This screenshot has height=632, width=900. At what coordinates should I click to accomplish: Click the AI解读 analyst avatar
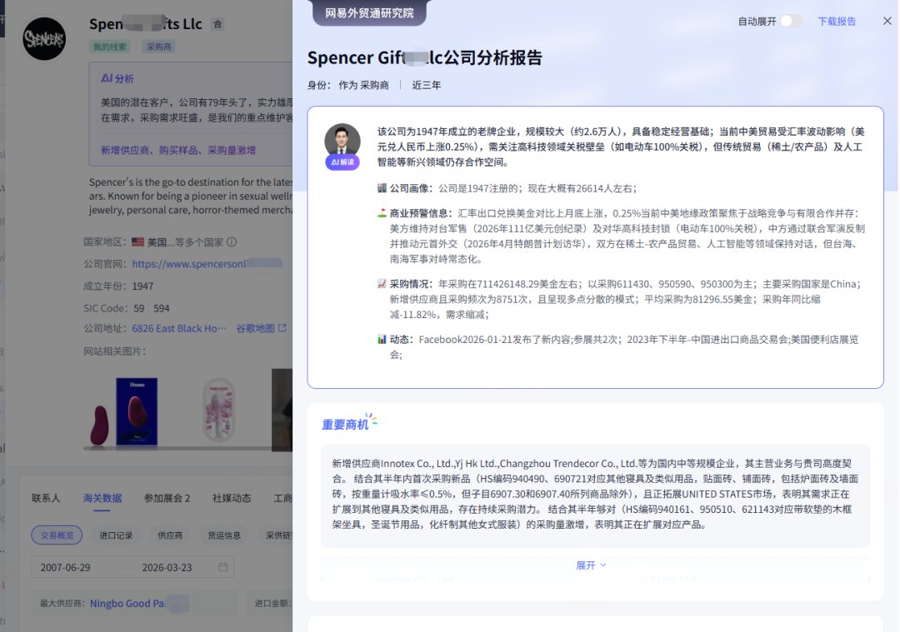click(x=342, y=141)
